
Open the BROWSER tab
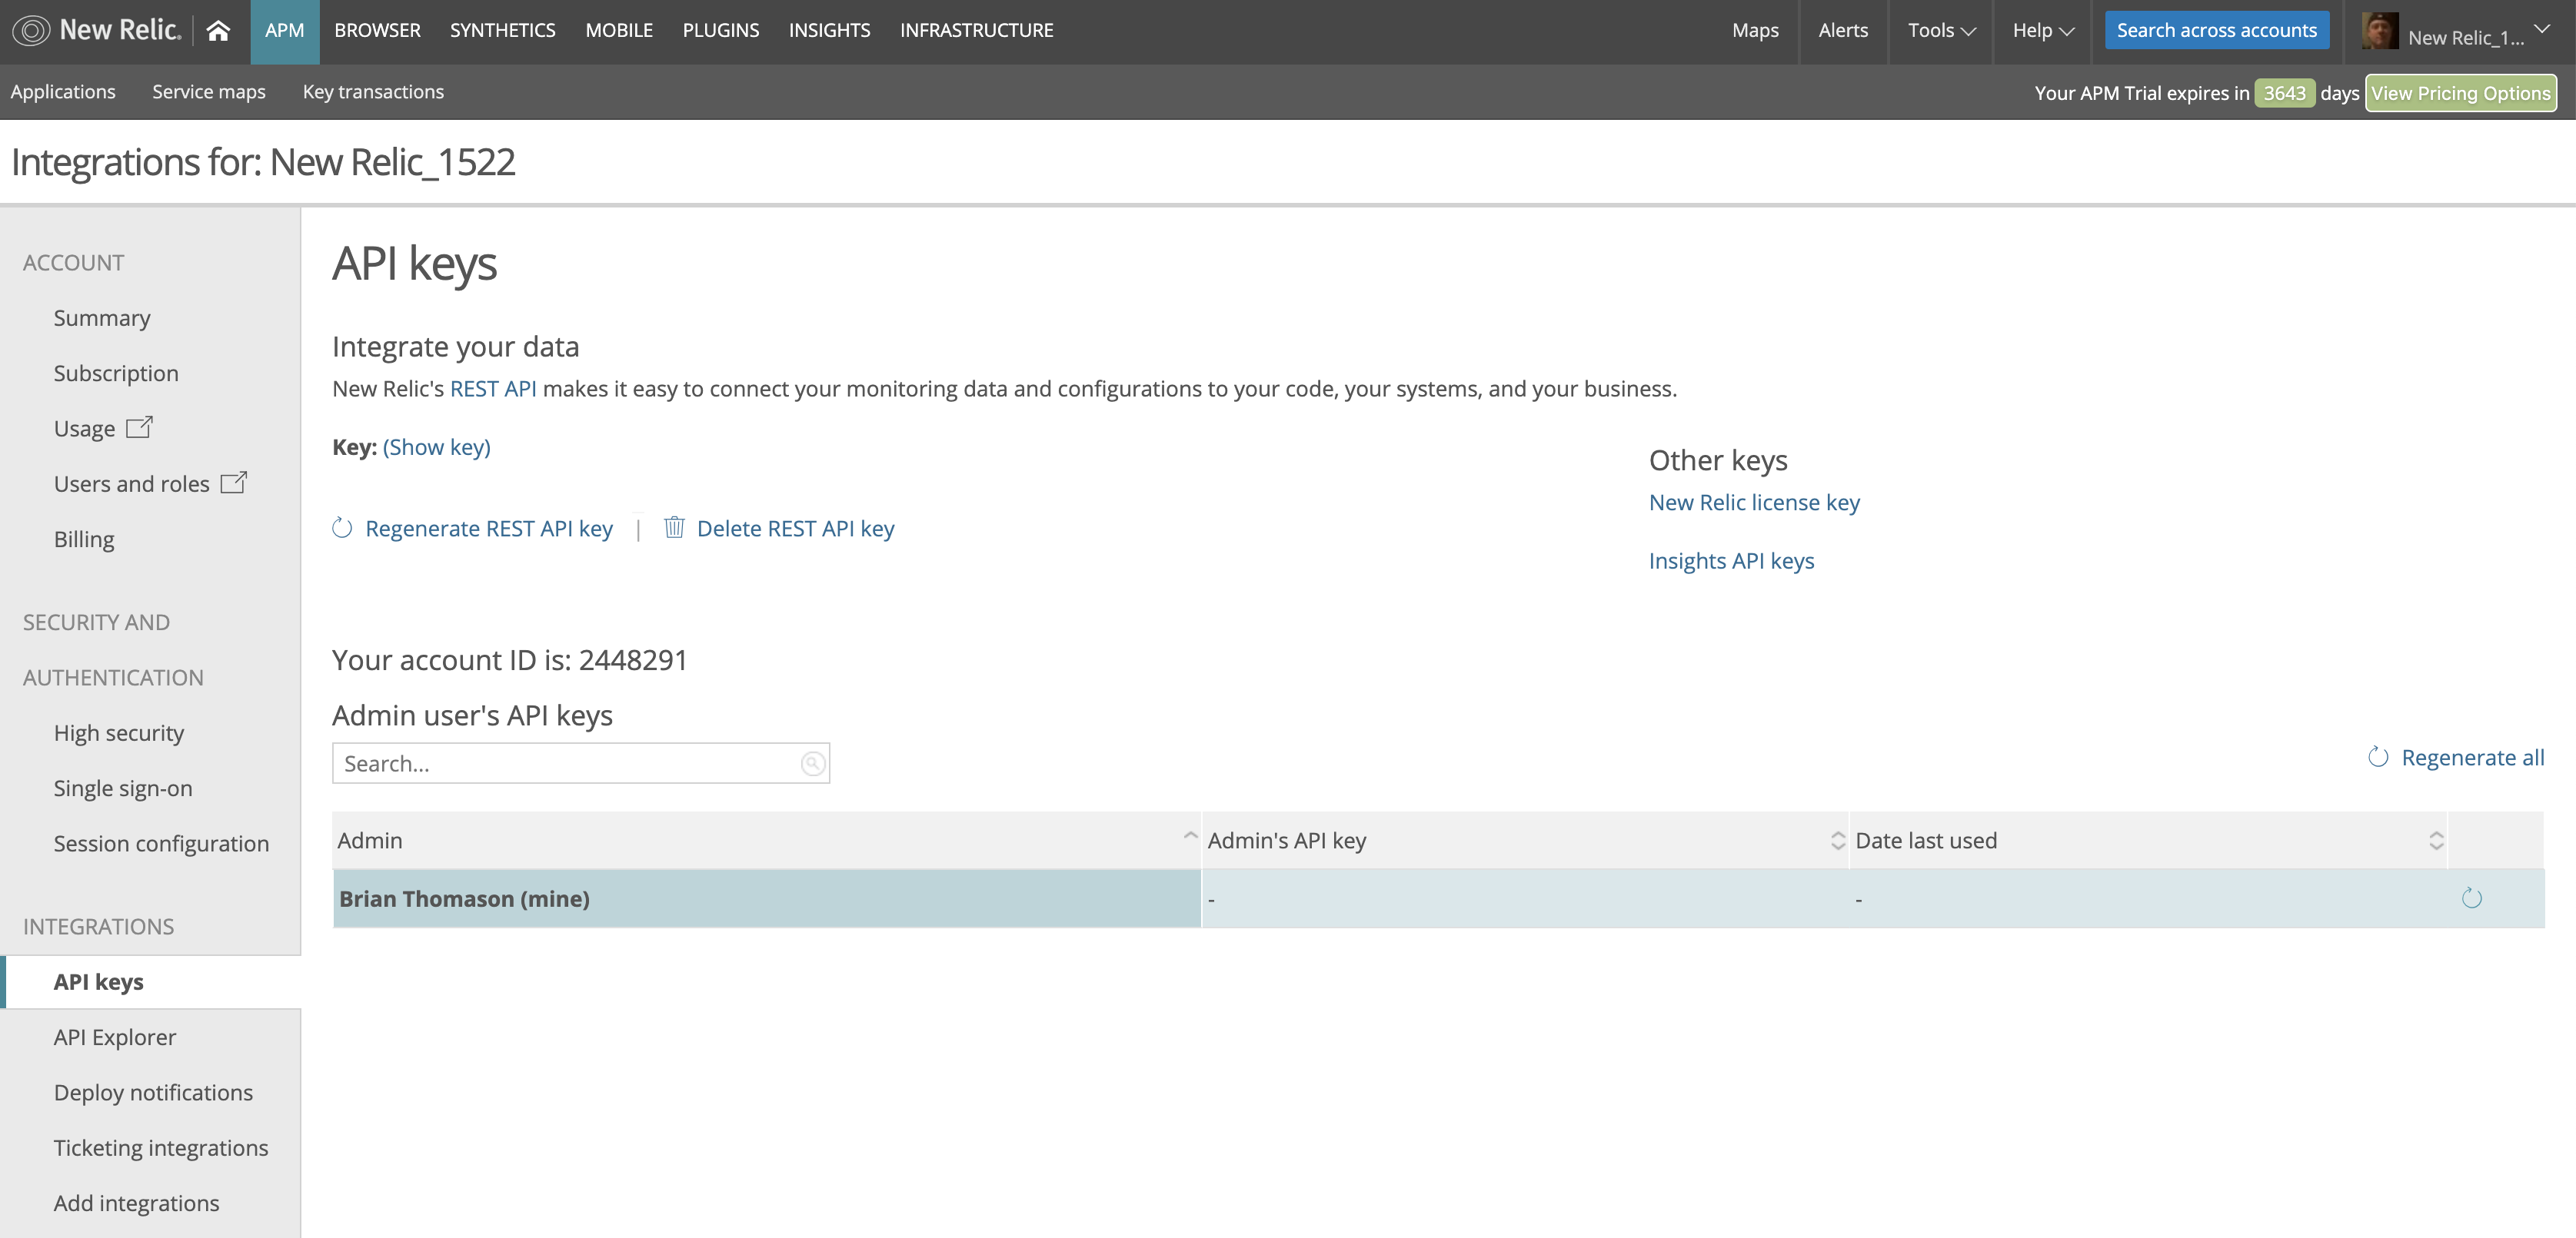(x=377, y=31)
